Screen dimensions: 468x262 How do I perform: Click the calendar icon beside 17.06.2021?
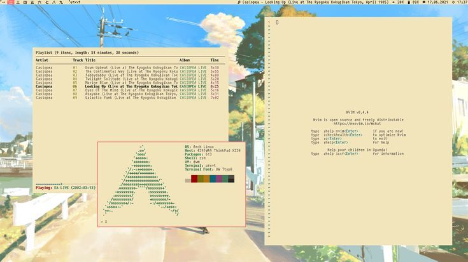pos(424,2)
